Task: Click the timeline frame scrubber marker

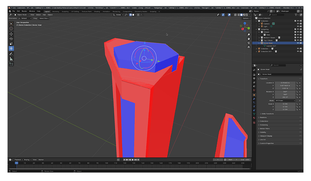Action: coord(17,163)
